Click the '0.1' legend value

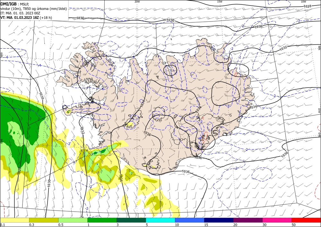pos(2,225)
